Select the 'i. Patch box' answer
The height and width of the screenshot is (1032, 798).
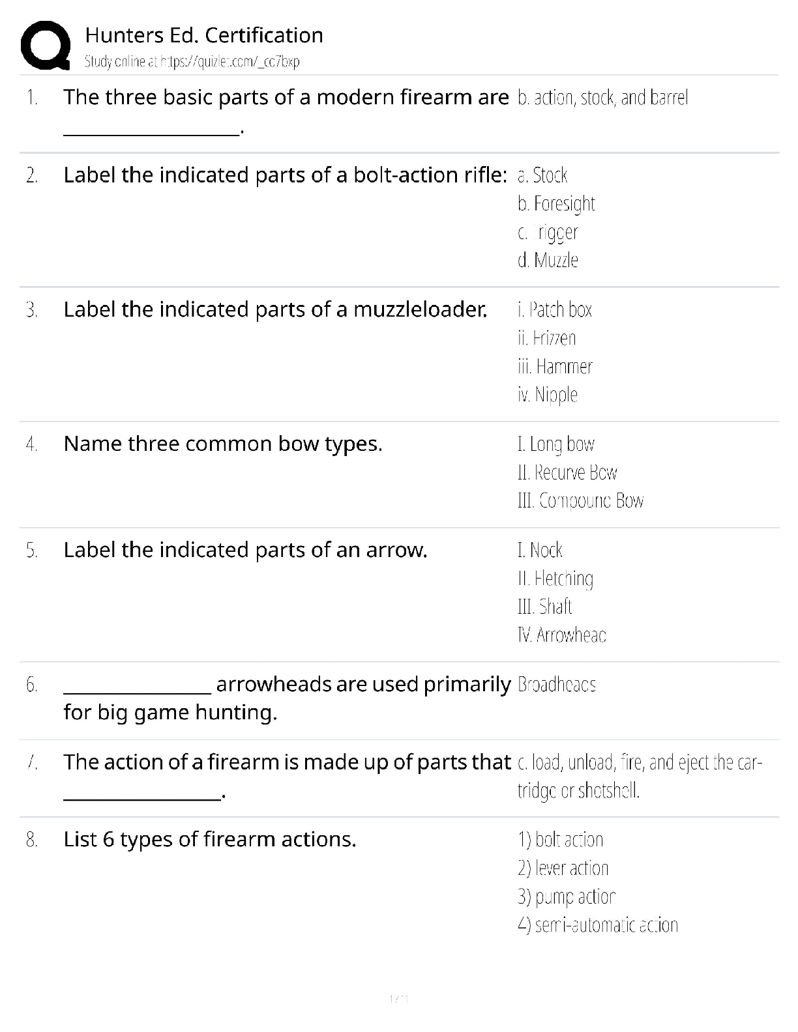(x=555, y=309)
